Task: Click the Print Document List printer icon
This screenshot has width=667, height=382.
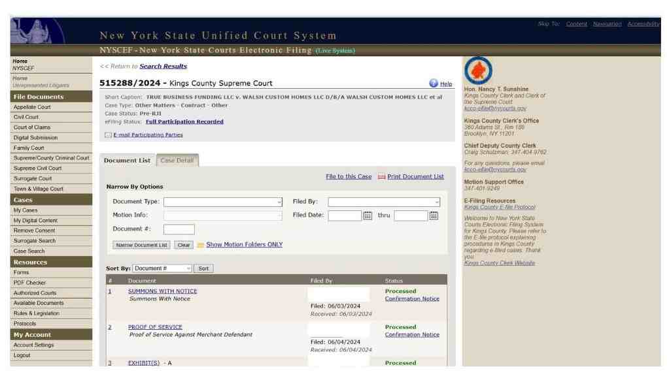Action: (x=382, y=177)
